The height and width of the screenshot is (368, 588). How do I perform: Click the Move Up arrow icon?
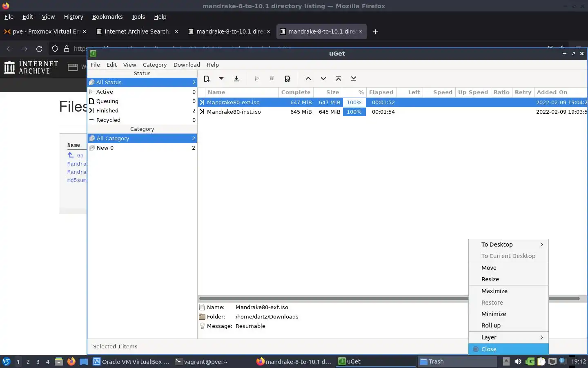[308, 79]
